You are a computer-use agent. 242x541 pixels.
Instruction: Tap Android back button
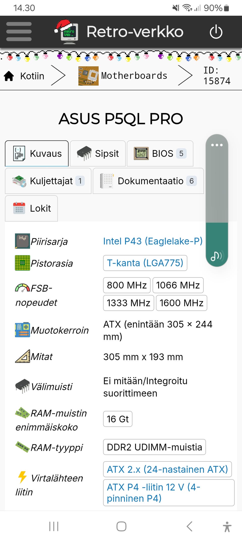point(189,526)
